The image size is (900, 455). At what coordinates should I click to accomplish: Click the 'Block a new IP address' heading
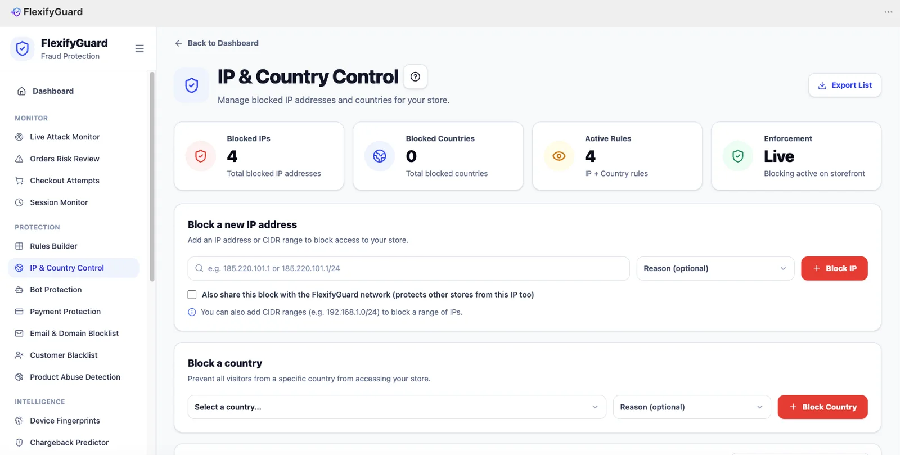242,224
